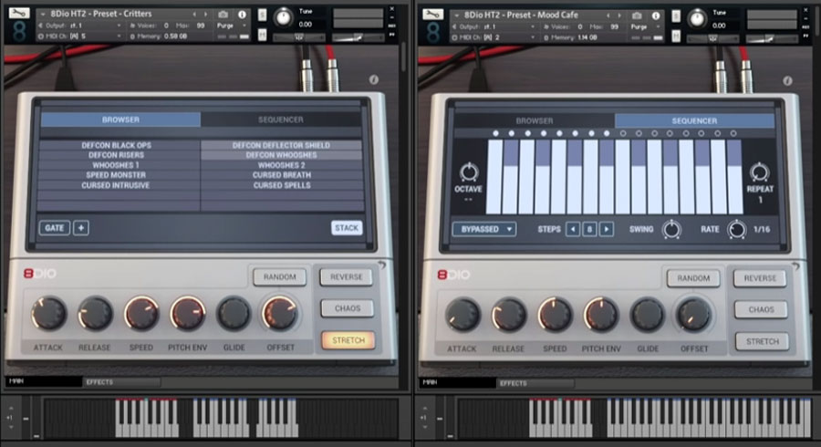Viewport: 821px width, 447px height.
Task: Click the OFFSET knob on Critters
Action: [280, 313]
